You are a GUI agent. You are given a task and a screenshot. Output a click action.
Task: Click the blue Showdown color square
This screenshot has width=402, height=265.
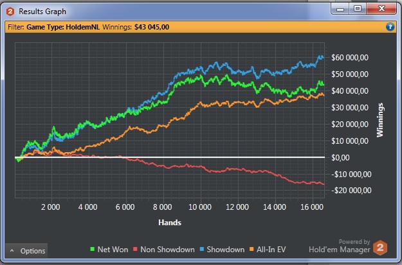click(x=202, y=249)
